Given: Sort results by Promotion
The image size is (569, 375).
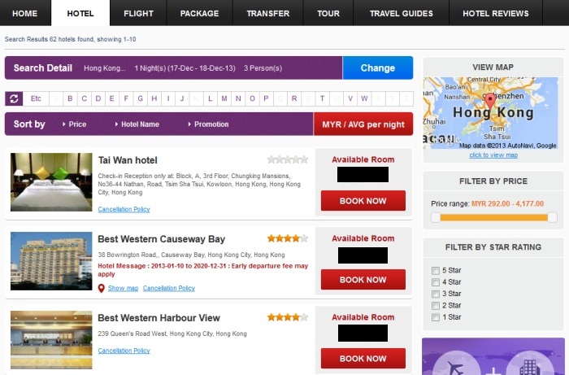Looking at the screenshot, I should coord(208,124).
